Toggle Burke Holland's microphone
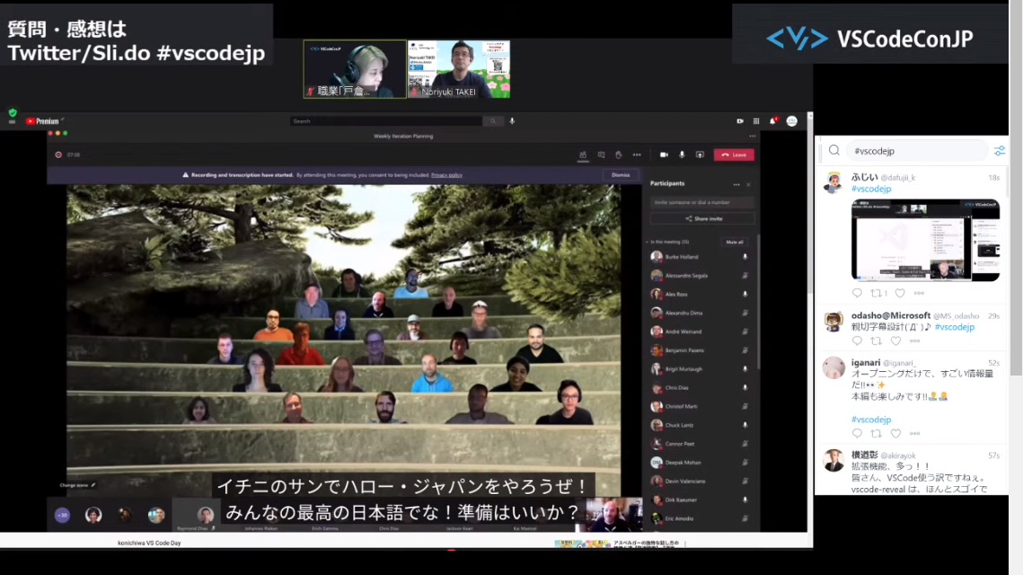1023x575 pixels. pyautogui.click(x=745, y=257)
